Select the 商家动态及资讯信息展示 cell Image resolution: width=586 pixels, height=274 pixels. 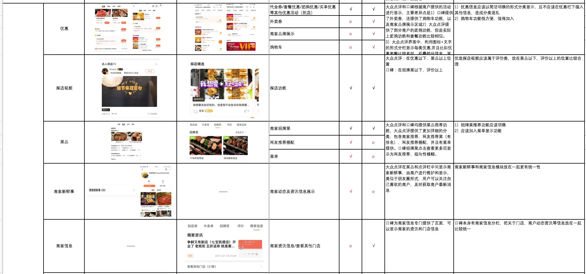click(x=304, y=192)
